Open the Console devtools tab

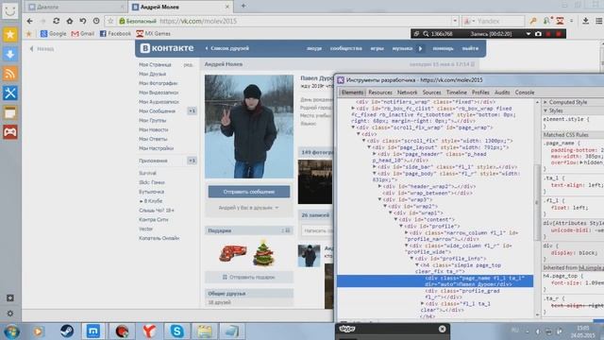[525, 93]
